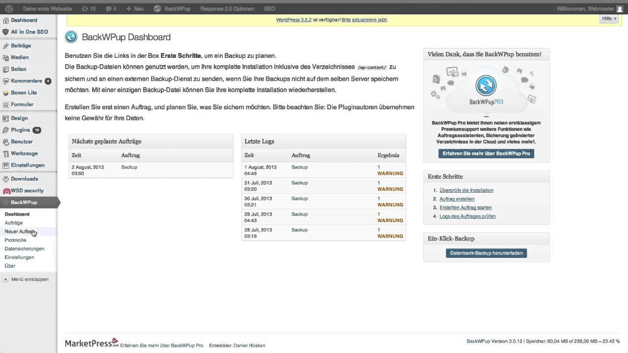Follow the 'Bitte aktualisiere jetzt' link
This screenshot has width=628, height=353.
[364, 20]
